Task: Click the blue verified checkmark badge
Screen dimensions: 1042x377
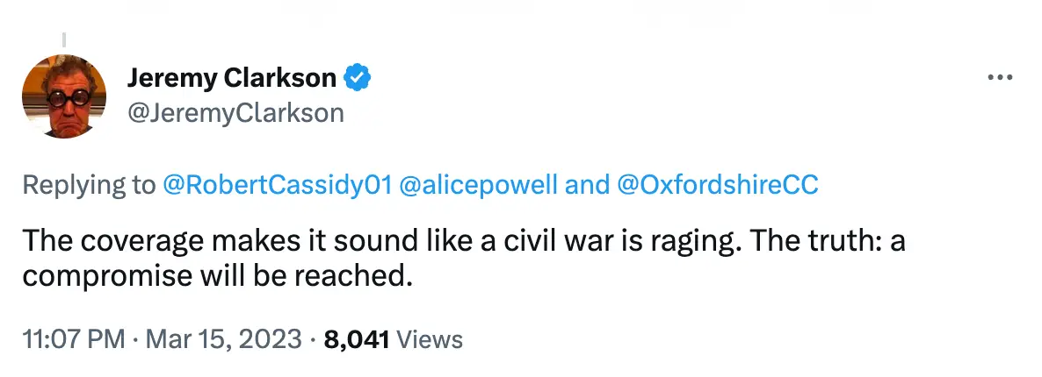Action: [356, 78]
